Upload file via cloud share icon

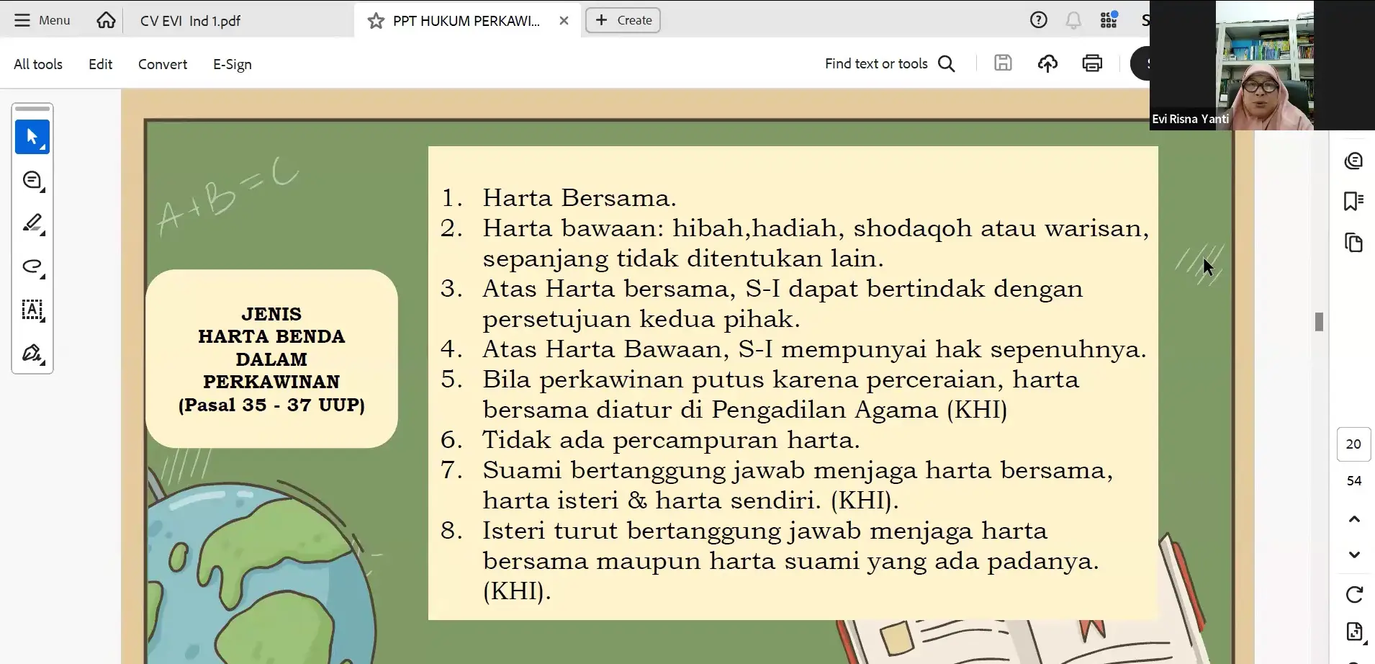click(1047, 63)
